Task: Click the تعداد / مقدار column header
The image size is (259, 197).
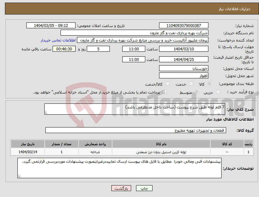Action: [x=61, y=144]
